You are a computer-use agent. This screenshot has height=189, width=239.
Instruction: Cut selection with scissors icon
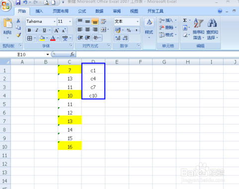point(18,21)
